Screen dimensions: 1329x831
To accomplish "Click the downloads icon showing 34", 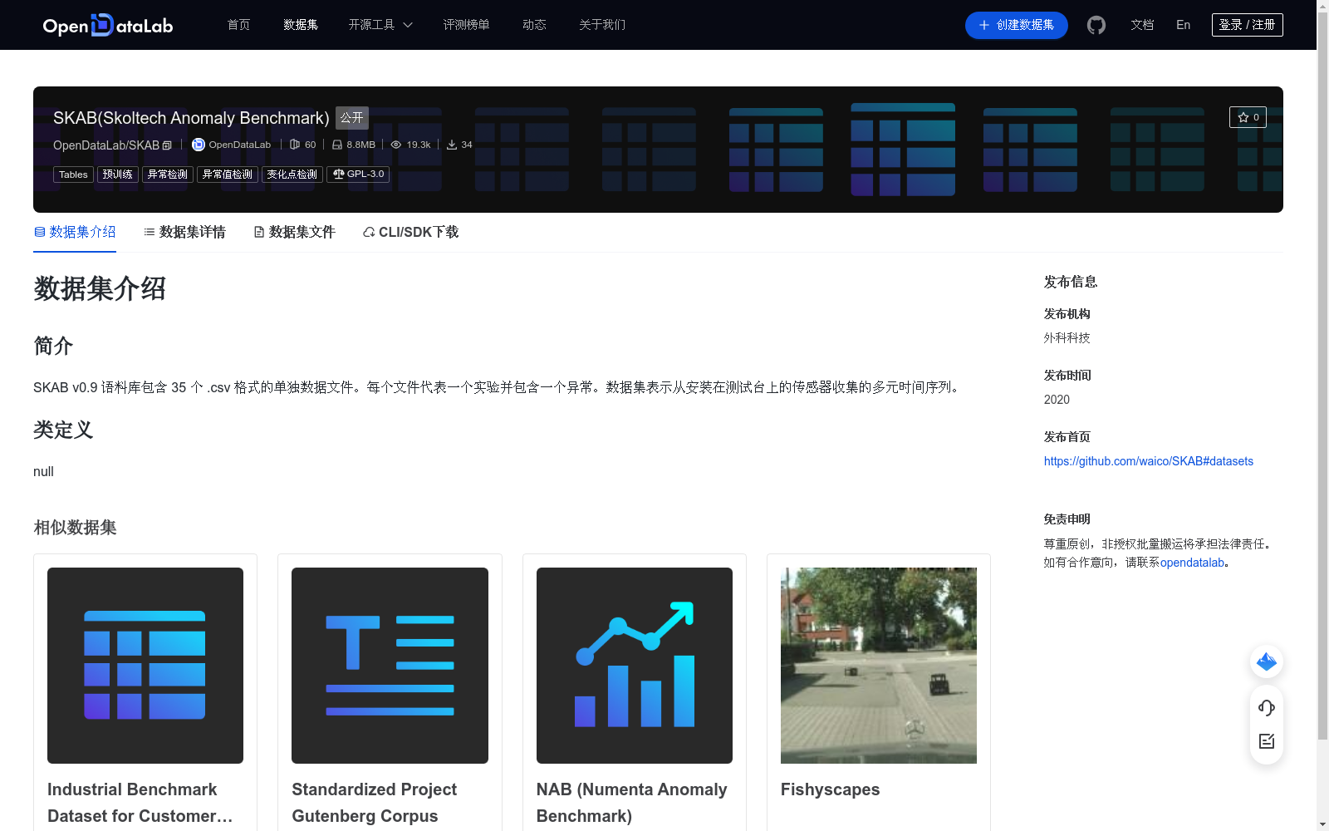I will click(452, 145).
